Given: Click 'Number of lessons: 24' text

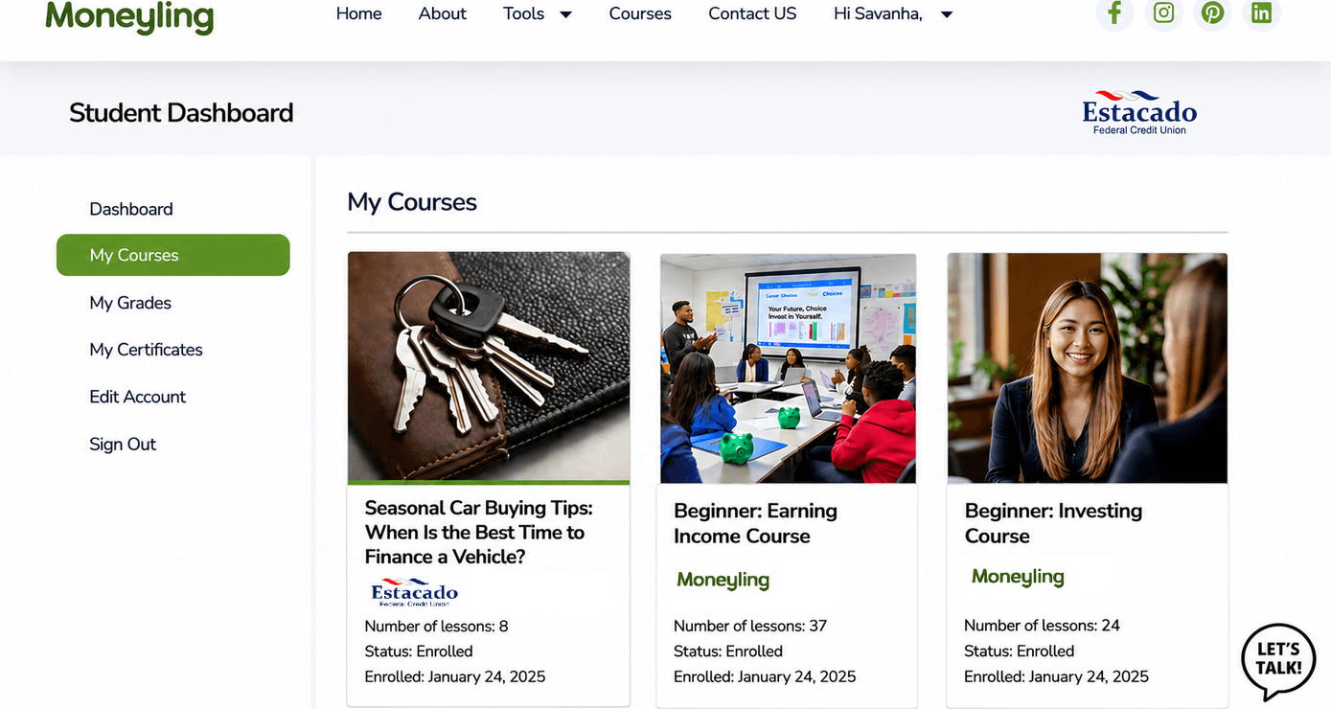Looking at the screenshot, I should 1042,626.
